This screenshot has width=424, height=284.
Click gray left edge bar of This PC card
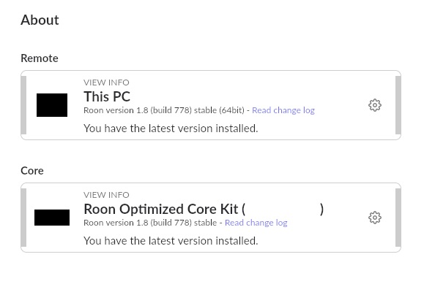(x=23, y=105)
